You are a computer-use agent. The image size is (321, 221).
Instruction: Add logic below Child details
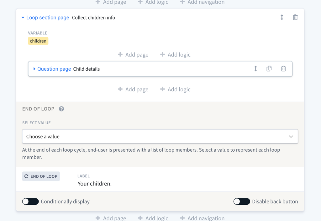(176, 89)
